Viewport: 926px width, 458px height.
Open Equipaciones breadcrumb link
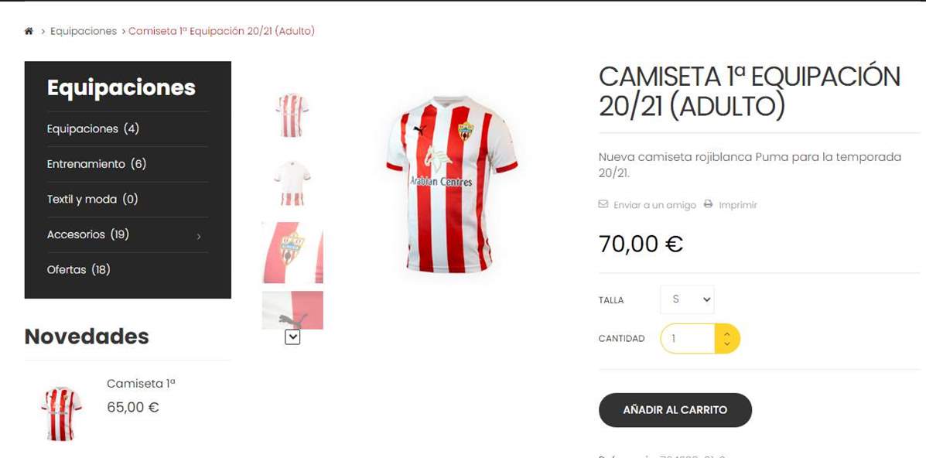pos(84,31)
